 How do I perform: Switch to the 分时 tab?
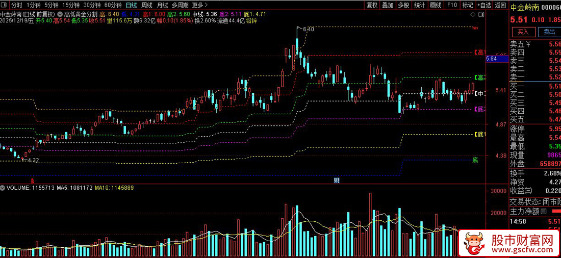click(16, 5)
